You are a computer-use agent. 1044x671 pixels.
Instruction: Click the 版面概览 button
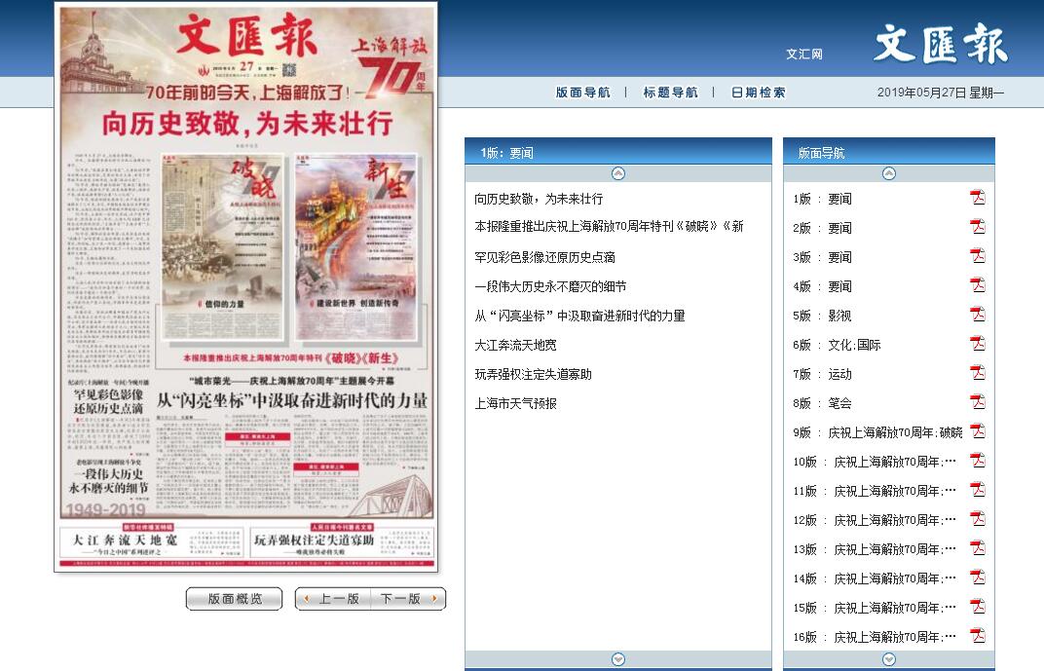tap(234, 599)
